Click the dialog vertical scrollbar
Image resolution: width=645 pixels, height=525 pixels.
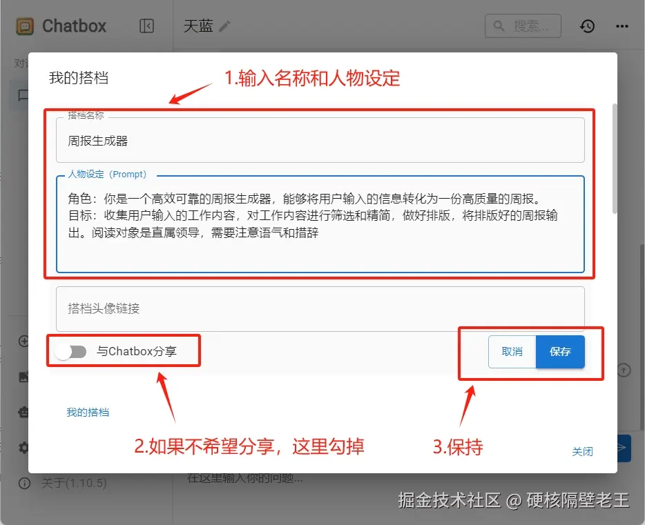pyautogui.click(x=615, y=159)
